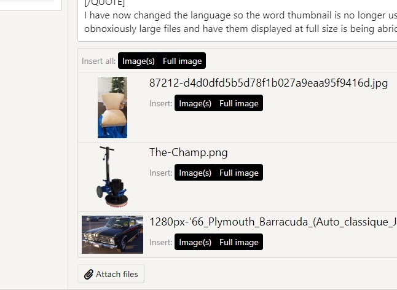397x290 pixels.
Task: Open the chair photo thumbnail
Action: (112, 108)
